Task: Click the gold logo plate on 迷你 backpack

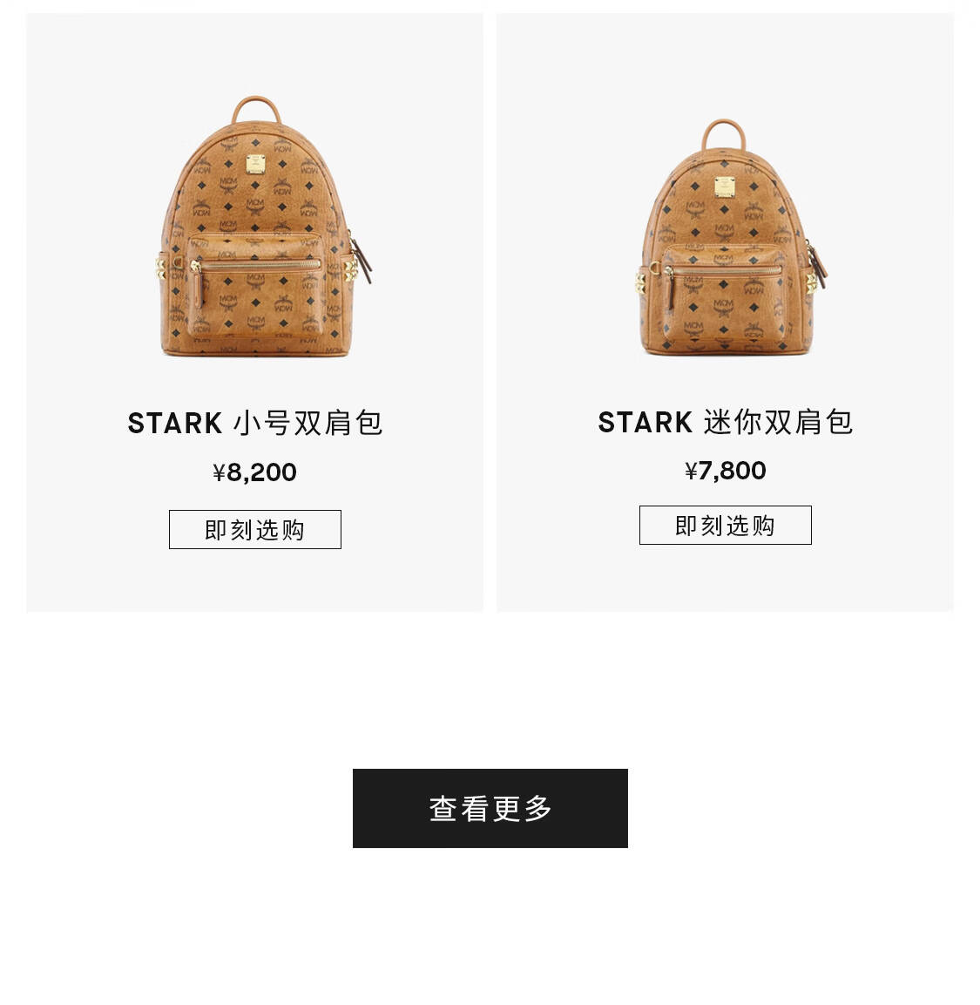Action: pos(725,187)
